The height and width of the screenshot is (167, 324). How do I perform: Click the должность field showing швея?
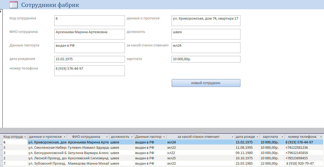(x=206, y=34)
